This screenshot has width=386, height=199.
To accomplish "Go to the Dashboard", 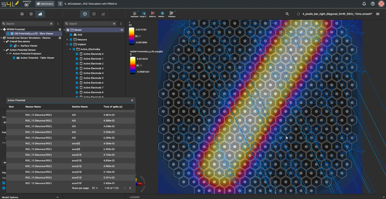I will coord(45,4).
